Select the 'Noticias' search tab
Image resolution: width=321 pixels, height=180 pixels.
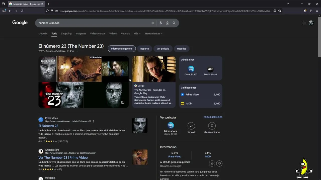click(x=125, y=33)
